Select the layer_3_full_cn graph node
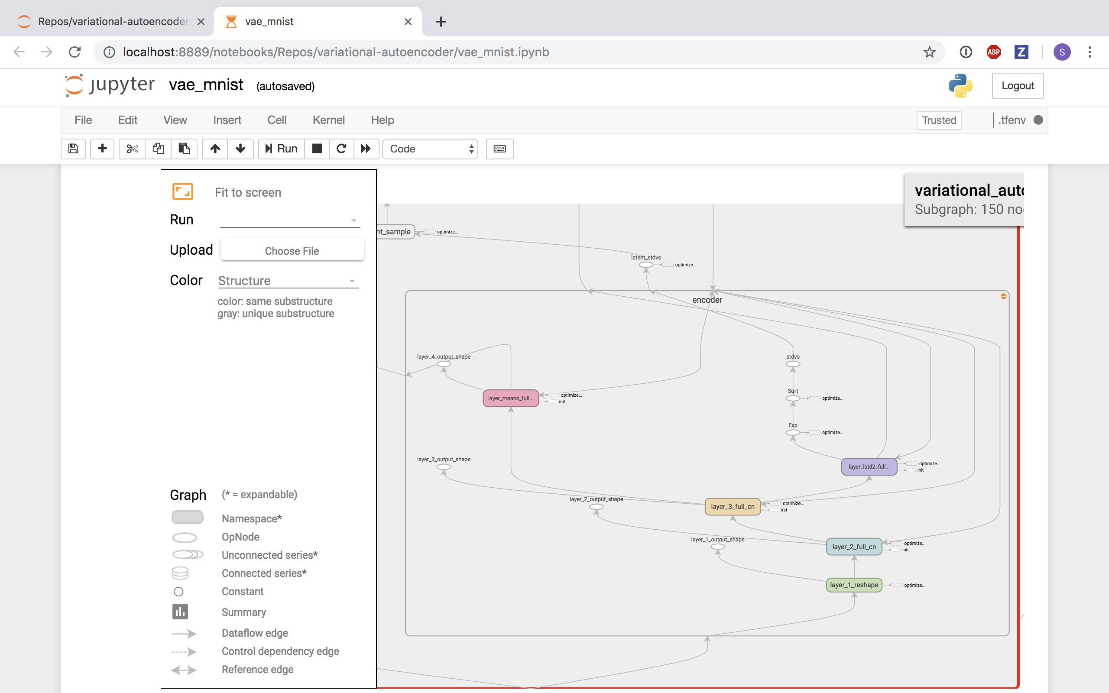This screenshot has width=1109, height=693. tap(732, 506)
